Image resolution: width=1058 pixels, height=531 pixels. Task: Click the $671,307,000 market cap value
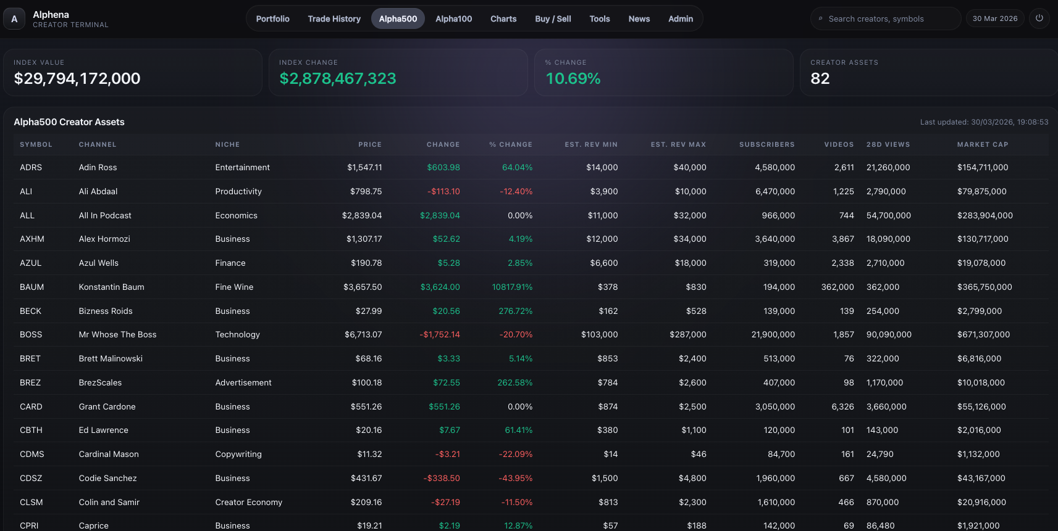[x=984, y=334]
